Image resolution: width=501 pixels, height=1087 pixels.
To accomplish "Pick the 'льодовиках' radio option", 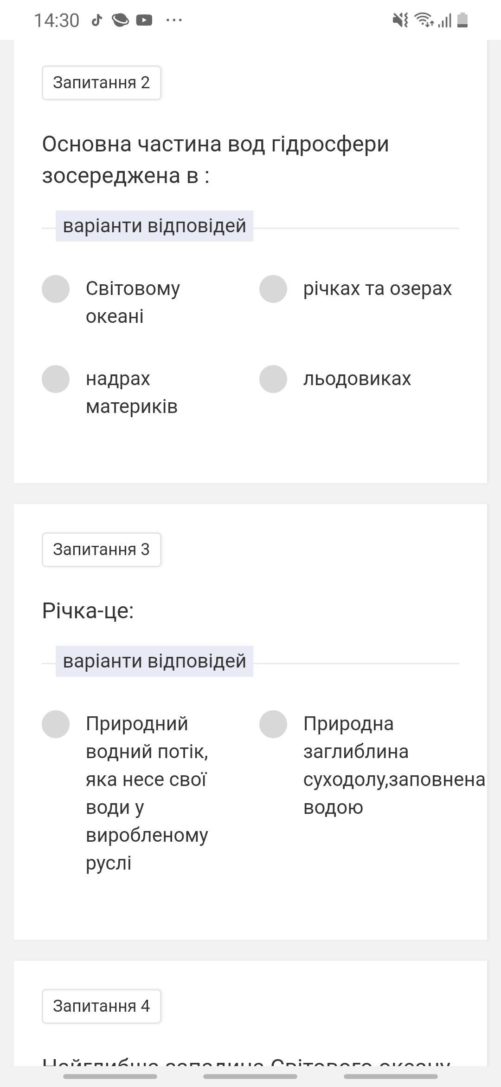I will pos(273,379).
